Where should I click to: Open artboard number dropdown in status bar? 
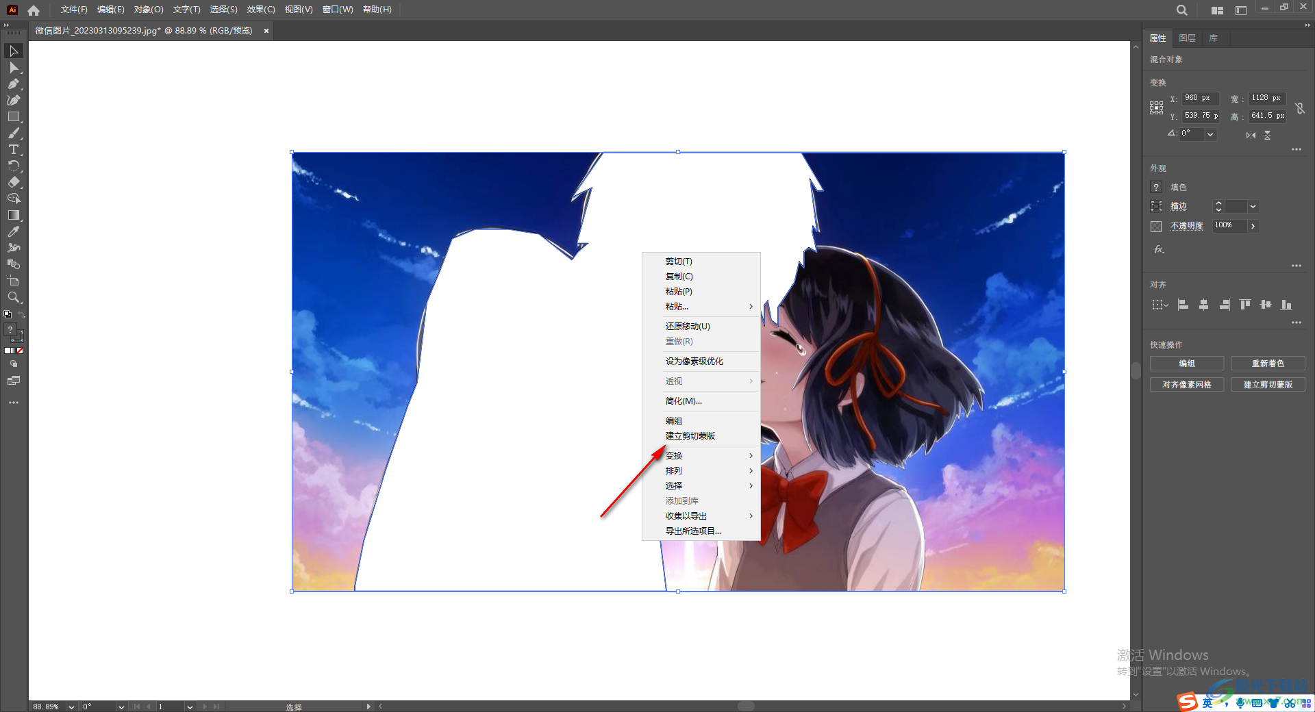coord(190,707)
